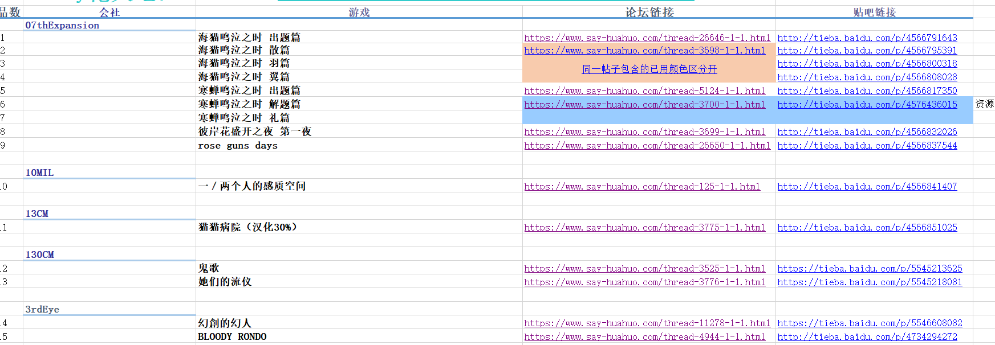This screenshot has height=345, width=995.
Task: Click the game cell 海猫鸣泣之时 散篇
Action: [x=359, y=50]
